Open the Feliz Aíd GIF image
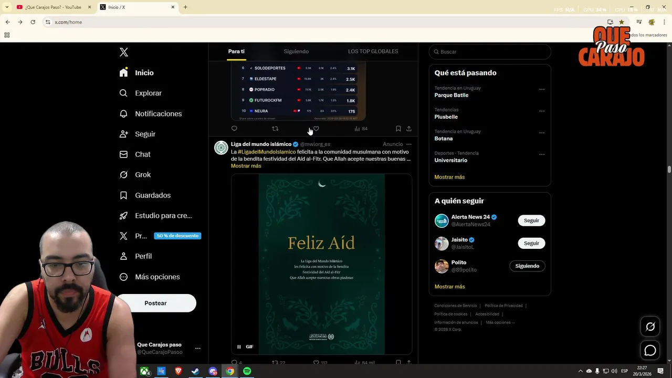The width and height of the screenshot is (672, 378). pos(321,264)
